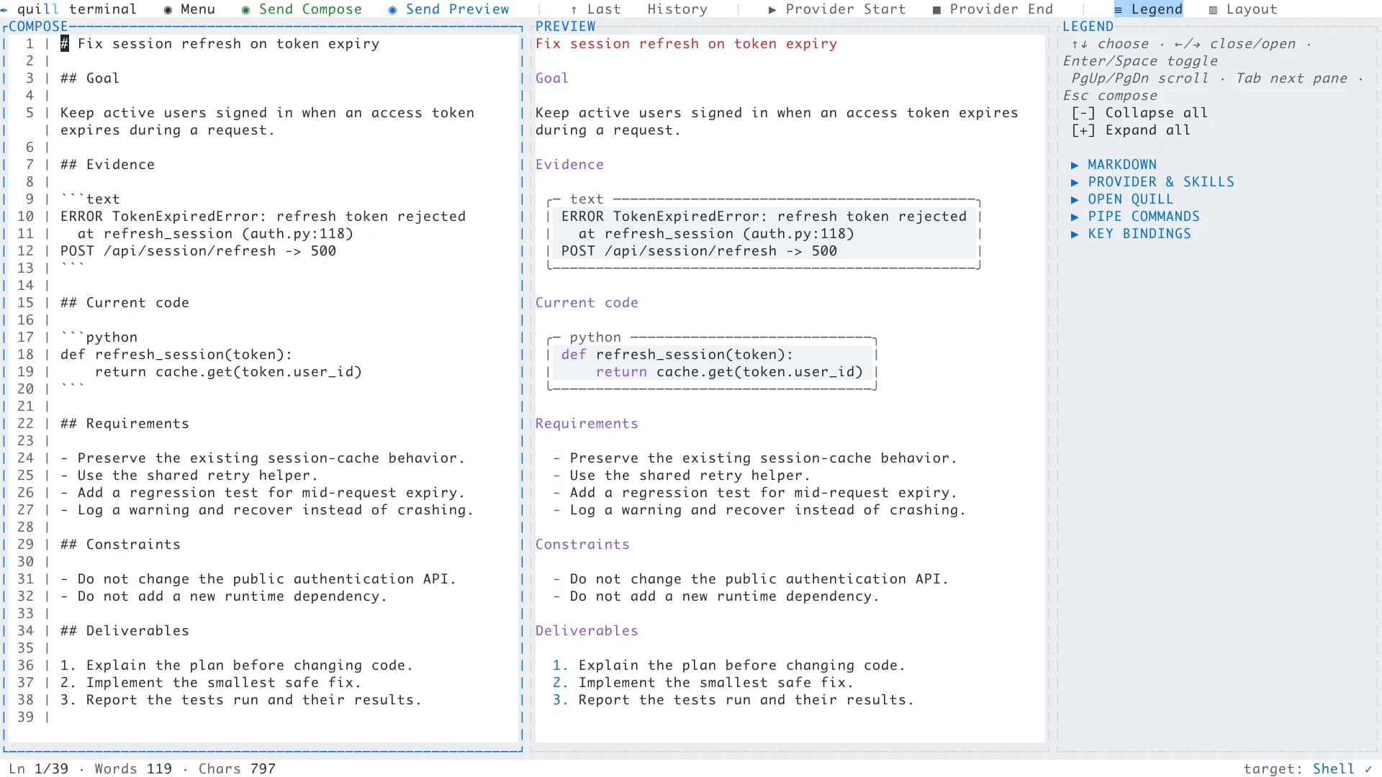
Task: Open the Last entry via up arrow
Action: (x=595, y=9)
